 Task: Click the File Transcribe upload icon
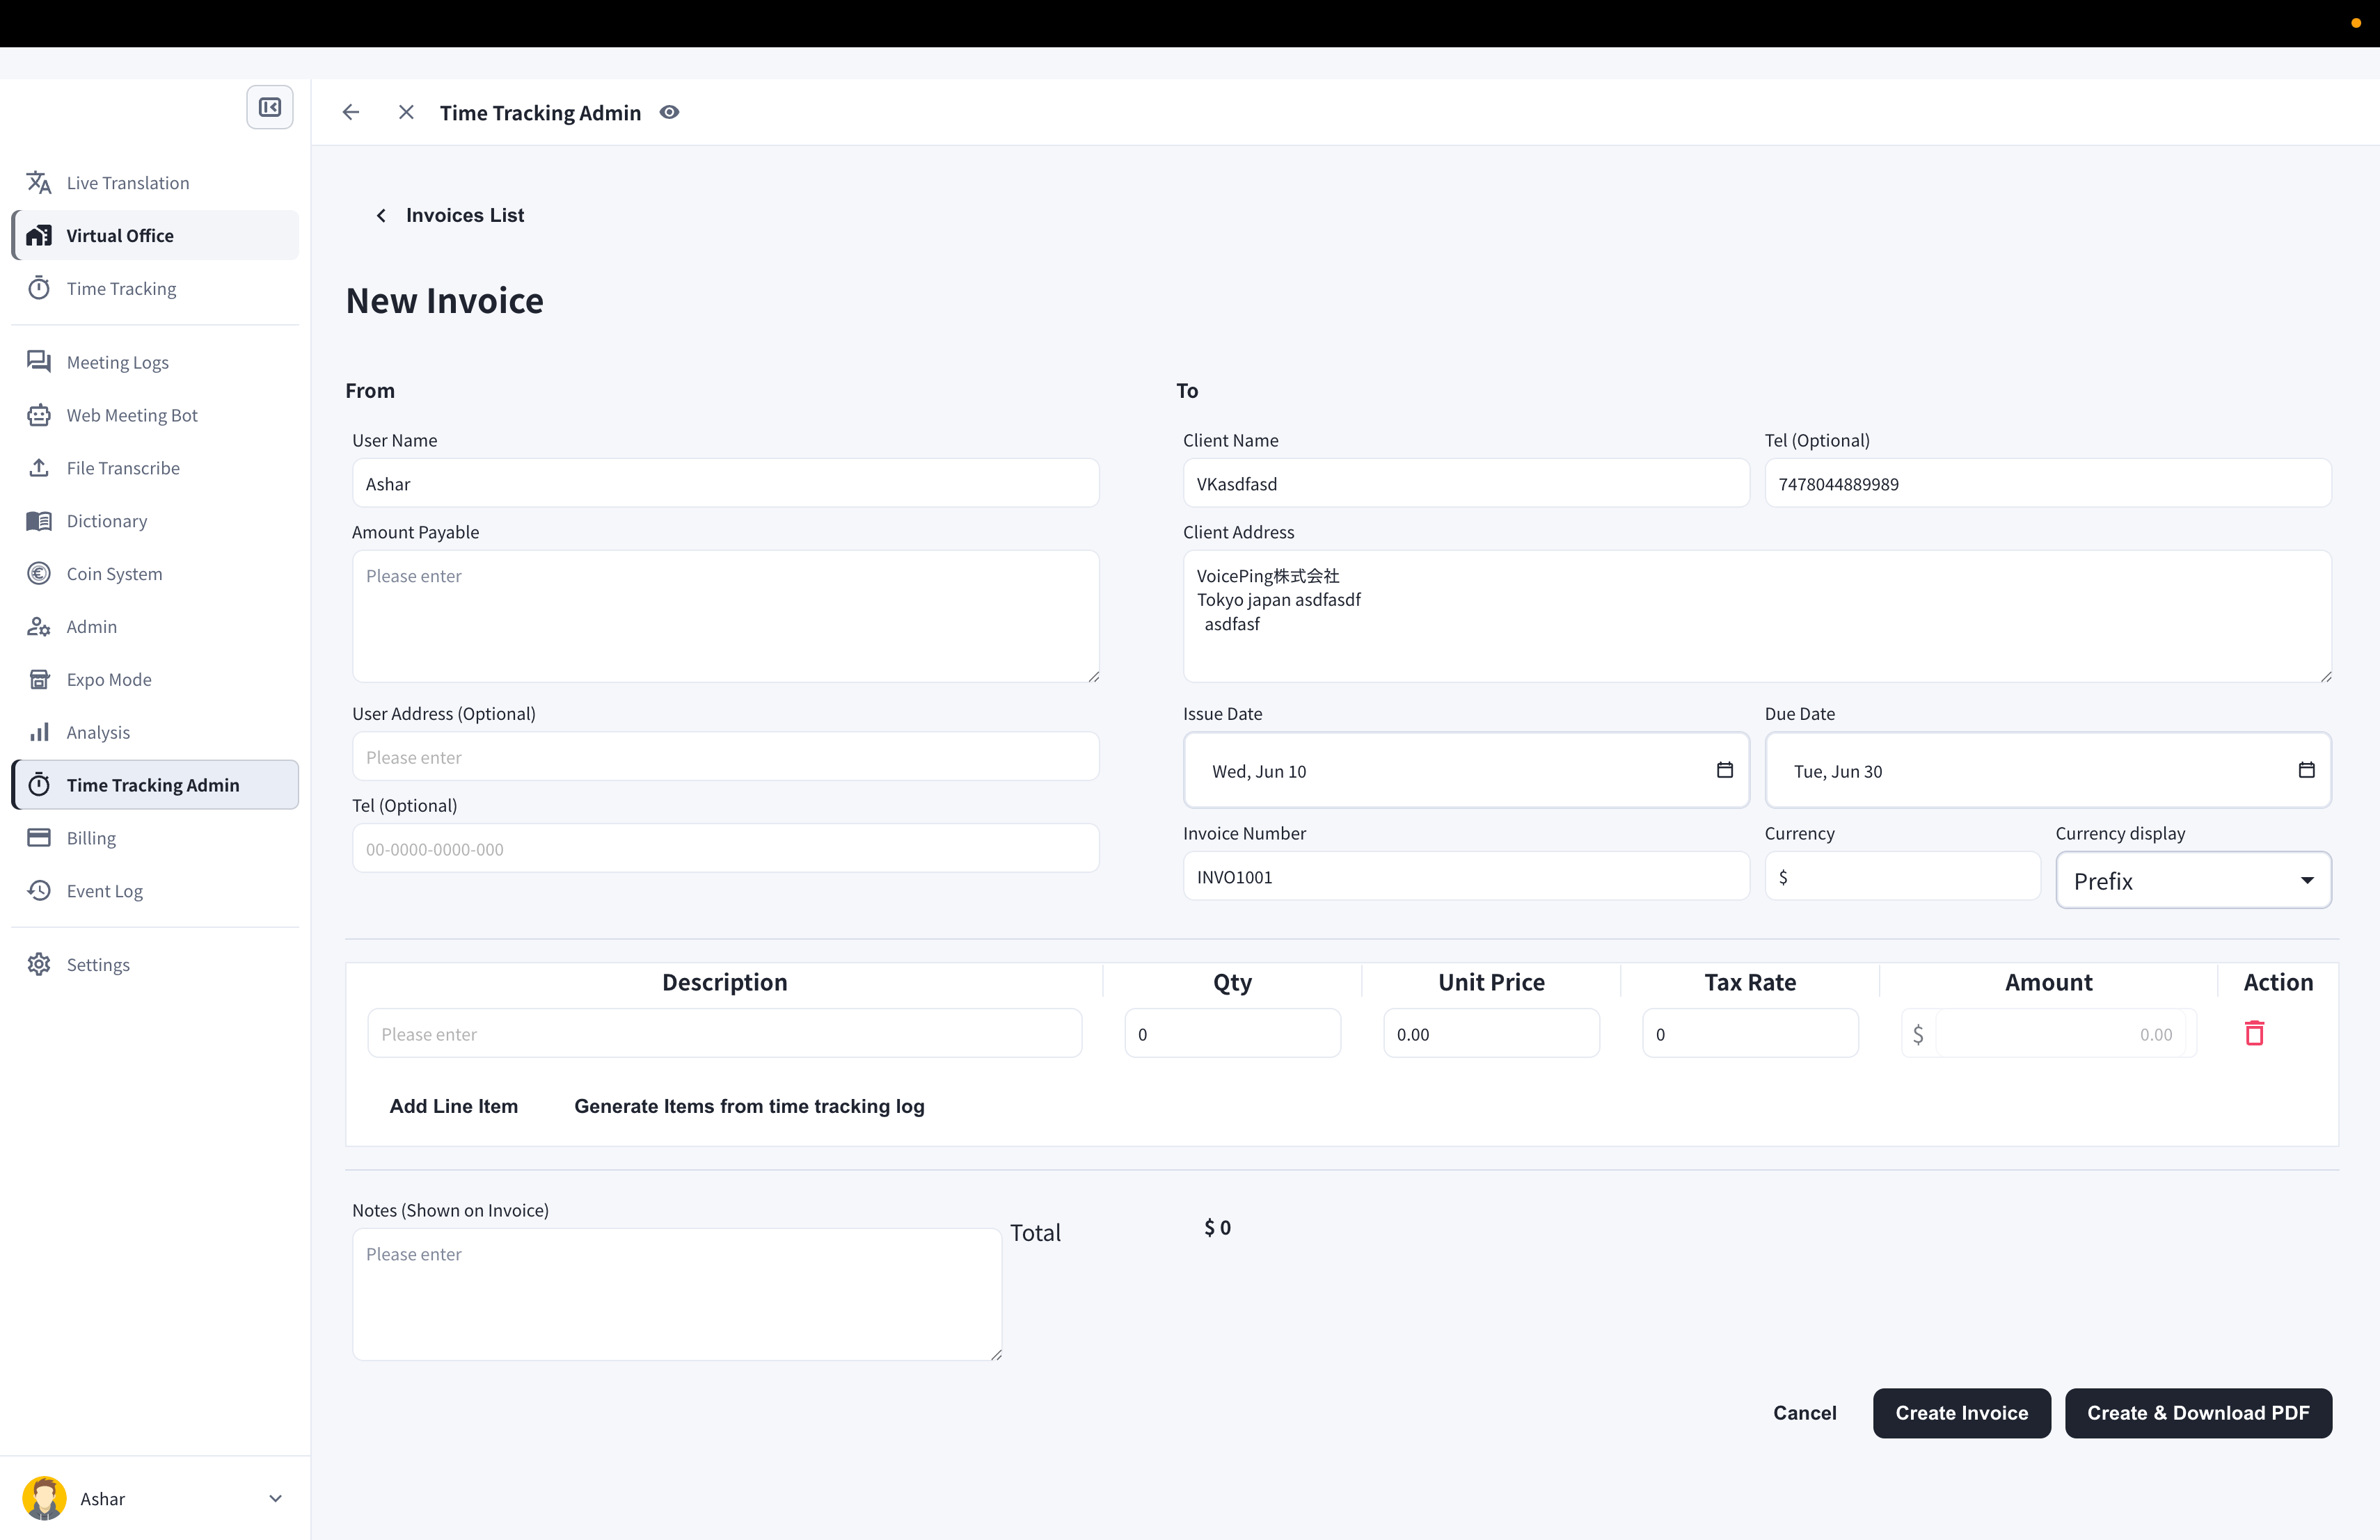pos(39,467)
